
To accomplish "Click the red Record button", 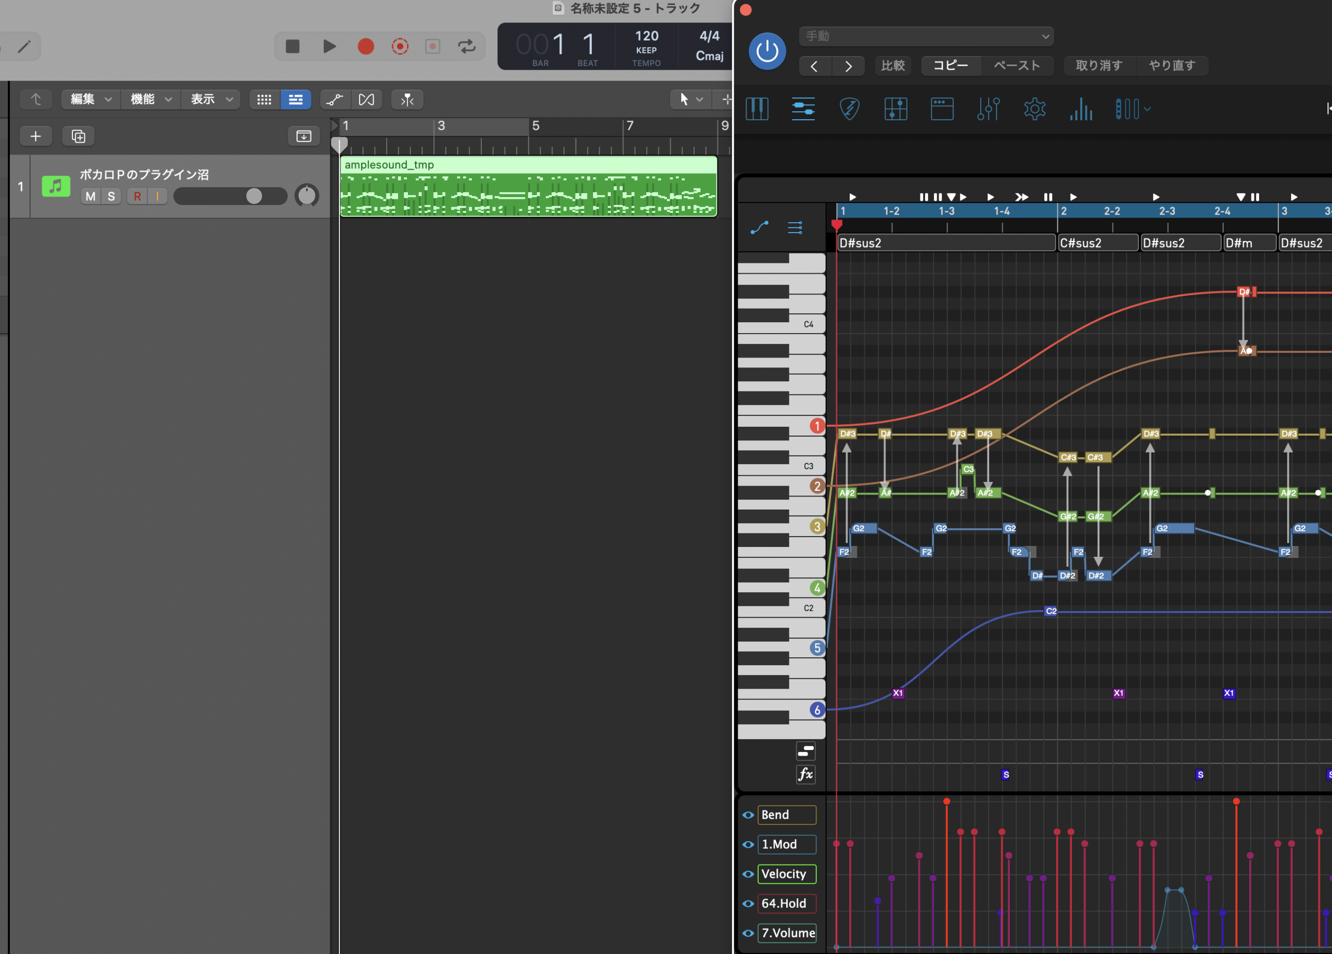I will pos(365,46).
